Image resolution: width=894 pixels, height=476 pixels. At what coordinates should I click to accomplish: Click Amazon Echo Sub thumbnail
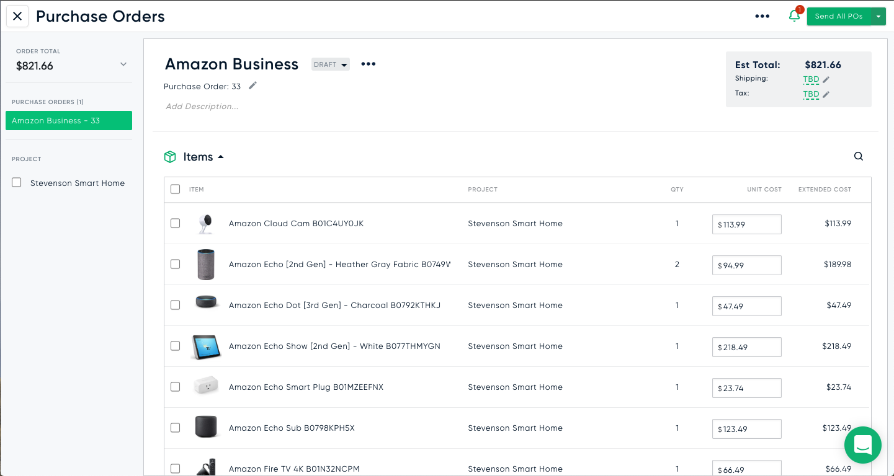[206, 427]
